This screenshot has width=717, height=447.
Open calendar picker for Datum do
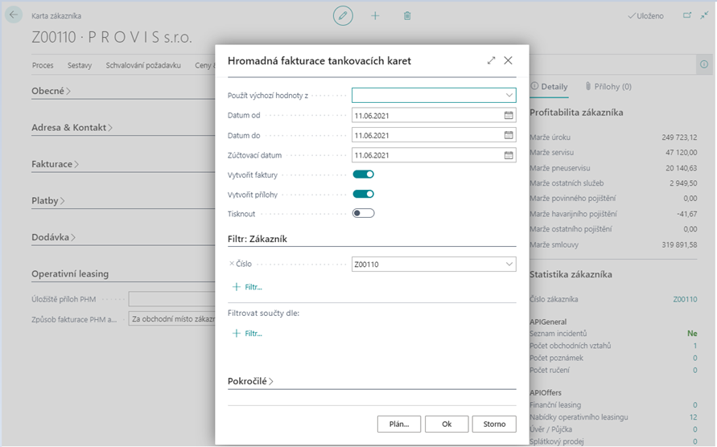tap(509, 135)
